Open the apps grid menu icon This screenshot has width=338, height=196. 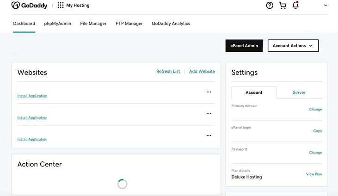pos(61,6)
